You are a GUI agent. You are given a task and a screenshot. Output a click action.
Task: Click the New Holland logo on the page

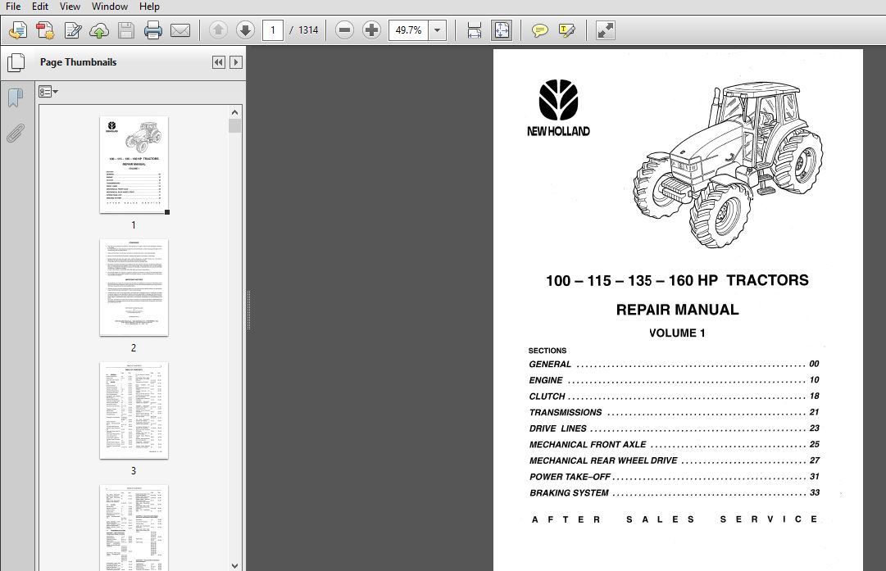click(558, 108)
